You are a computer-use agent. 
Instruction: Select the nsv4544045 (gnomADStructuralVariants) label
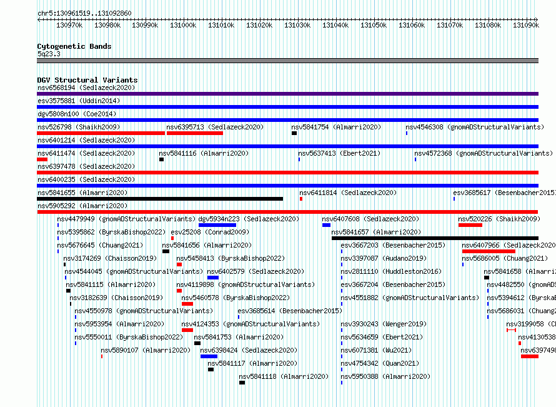point(134,271)
